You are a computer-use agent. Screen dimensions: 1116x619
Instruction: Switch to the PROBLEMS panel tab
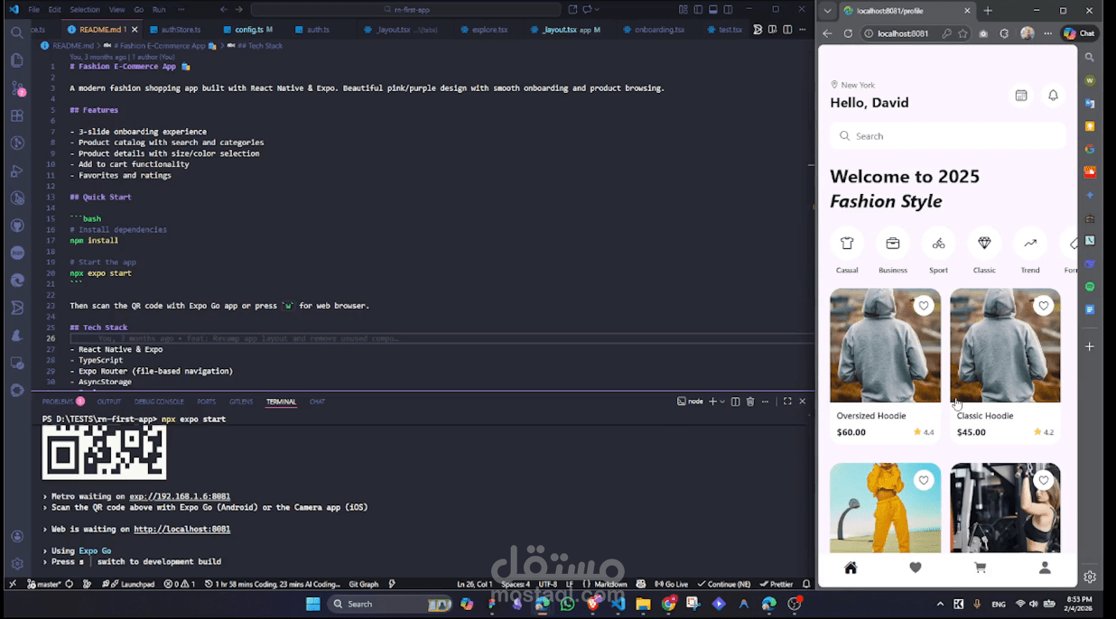(x=58, y=402)
